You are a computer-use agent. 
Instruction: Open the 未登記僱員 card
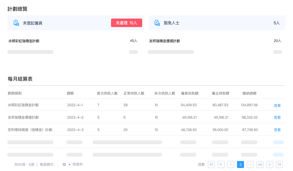pos(76,23)
